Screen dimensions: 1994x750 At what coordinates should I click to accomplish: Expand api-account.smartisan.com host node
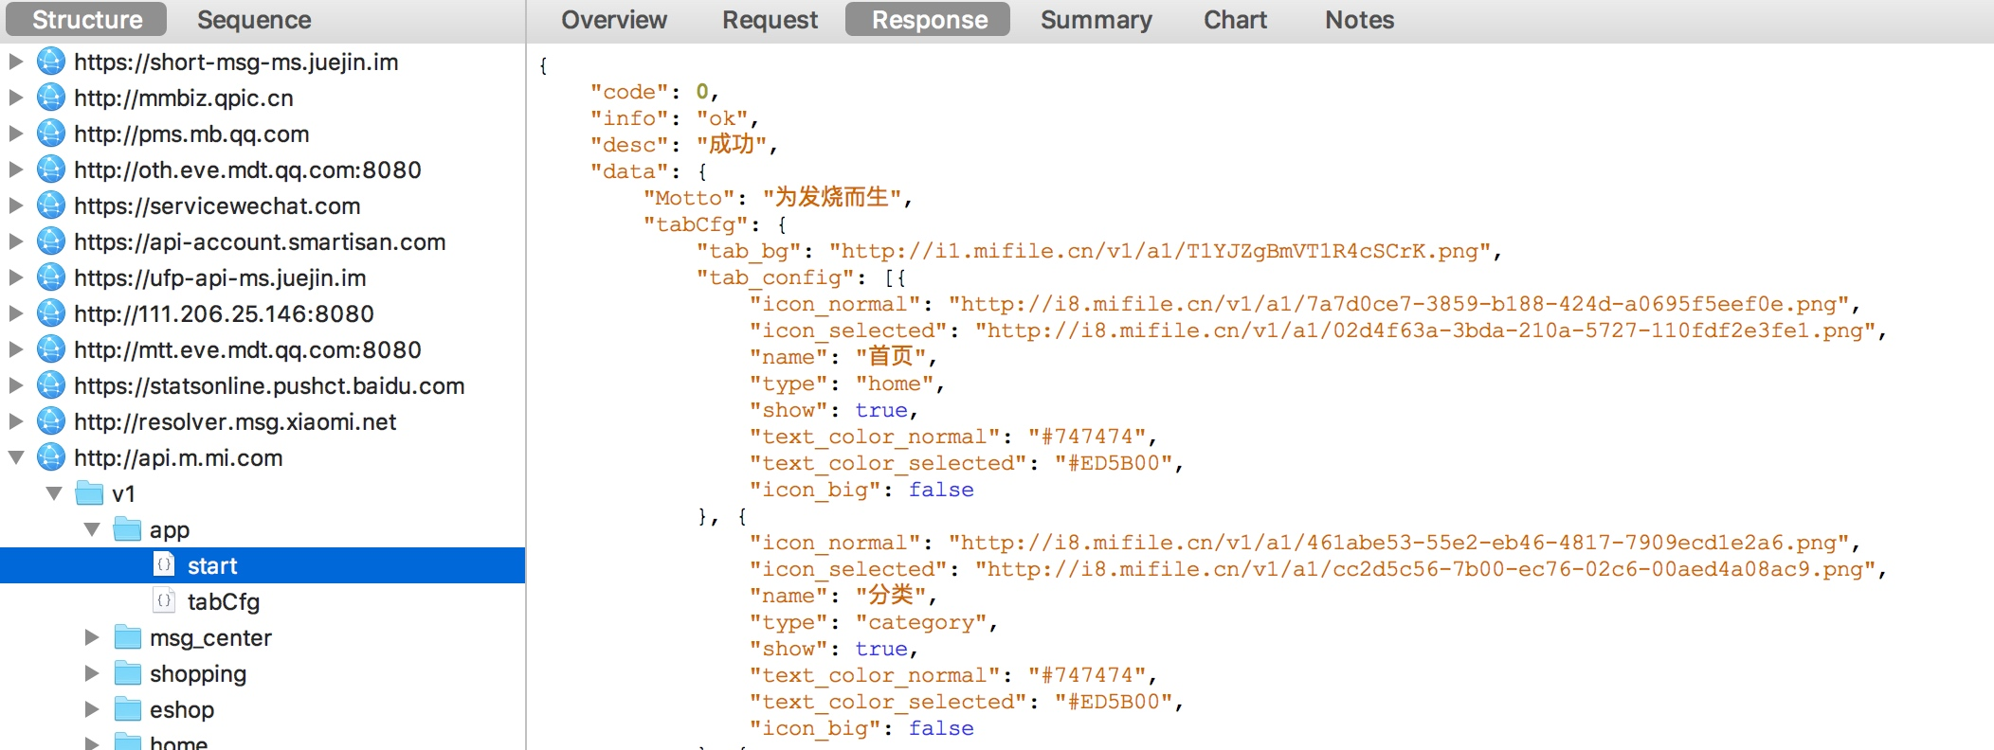16,241
